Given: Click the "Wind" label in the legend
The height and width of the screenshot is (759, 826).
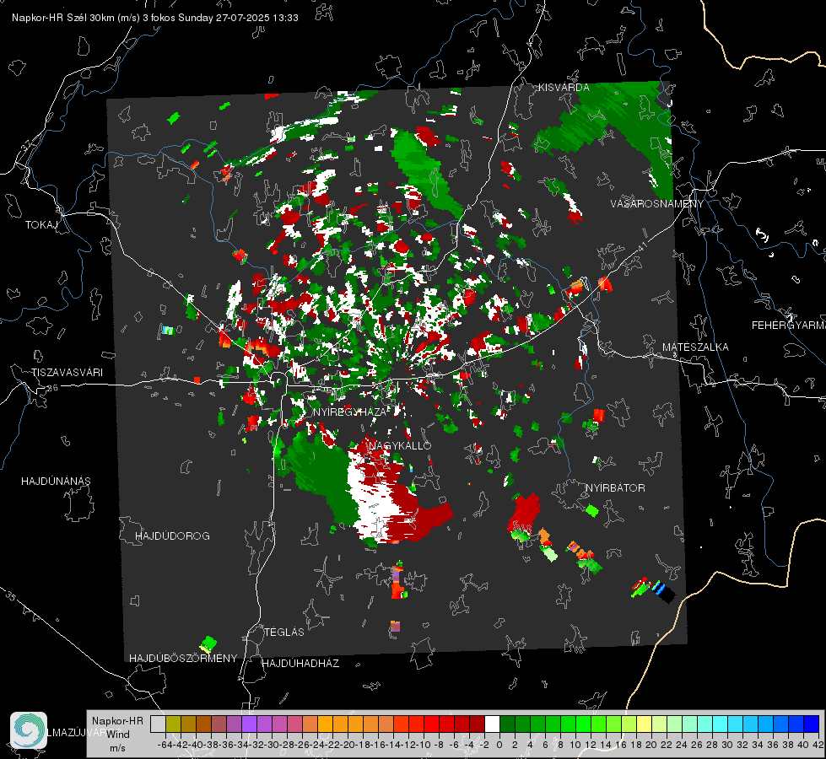Looking at the screenshot, I should (118, 734).
